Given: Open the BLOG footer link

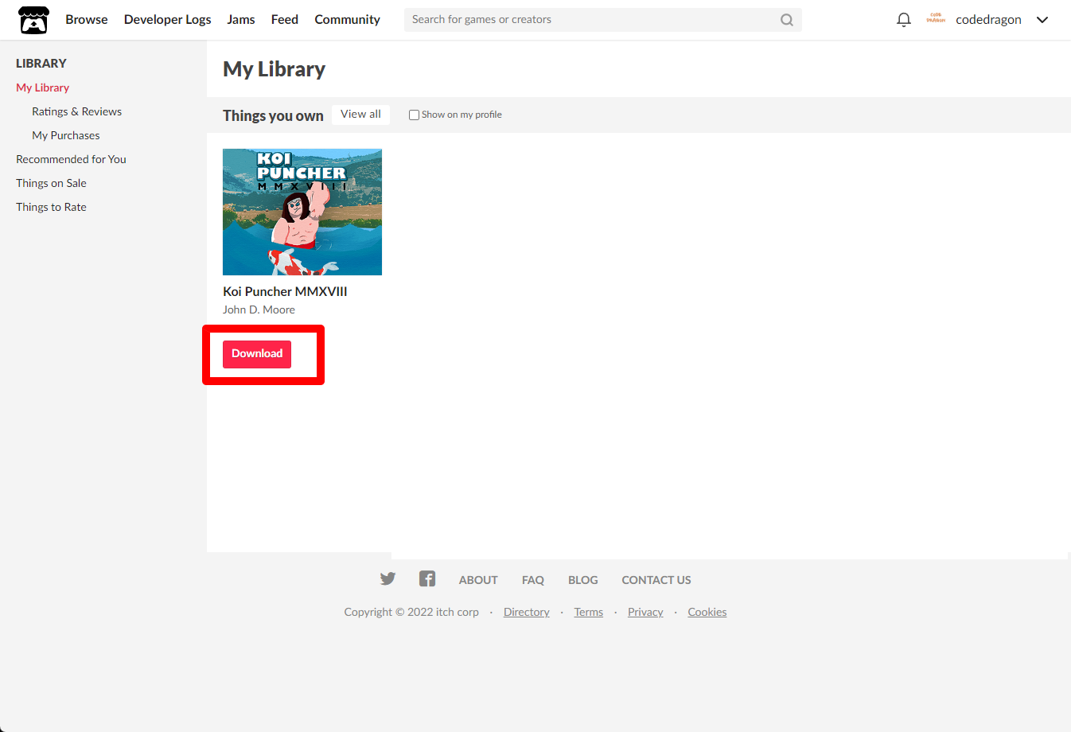Looking at the screenshot, I should tap(583, 580).
